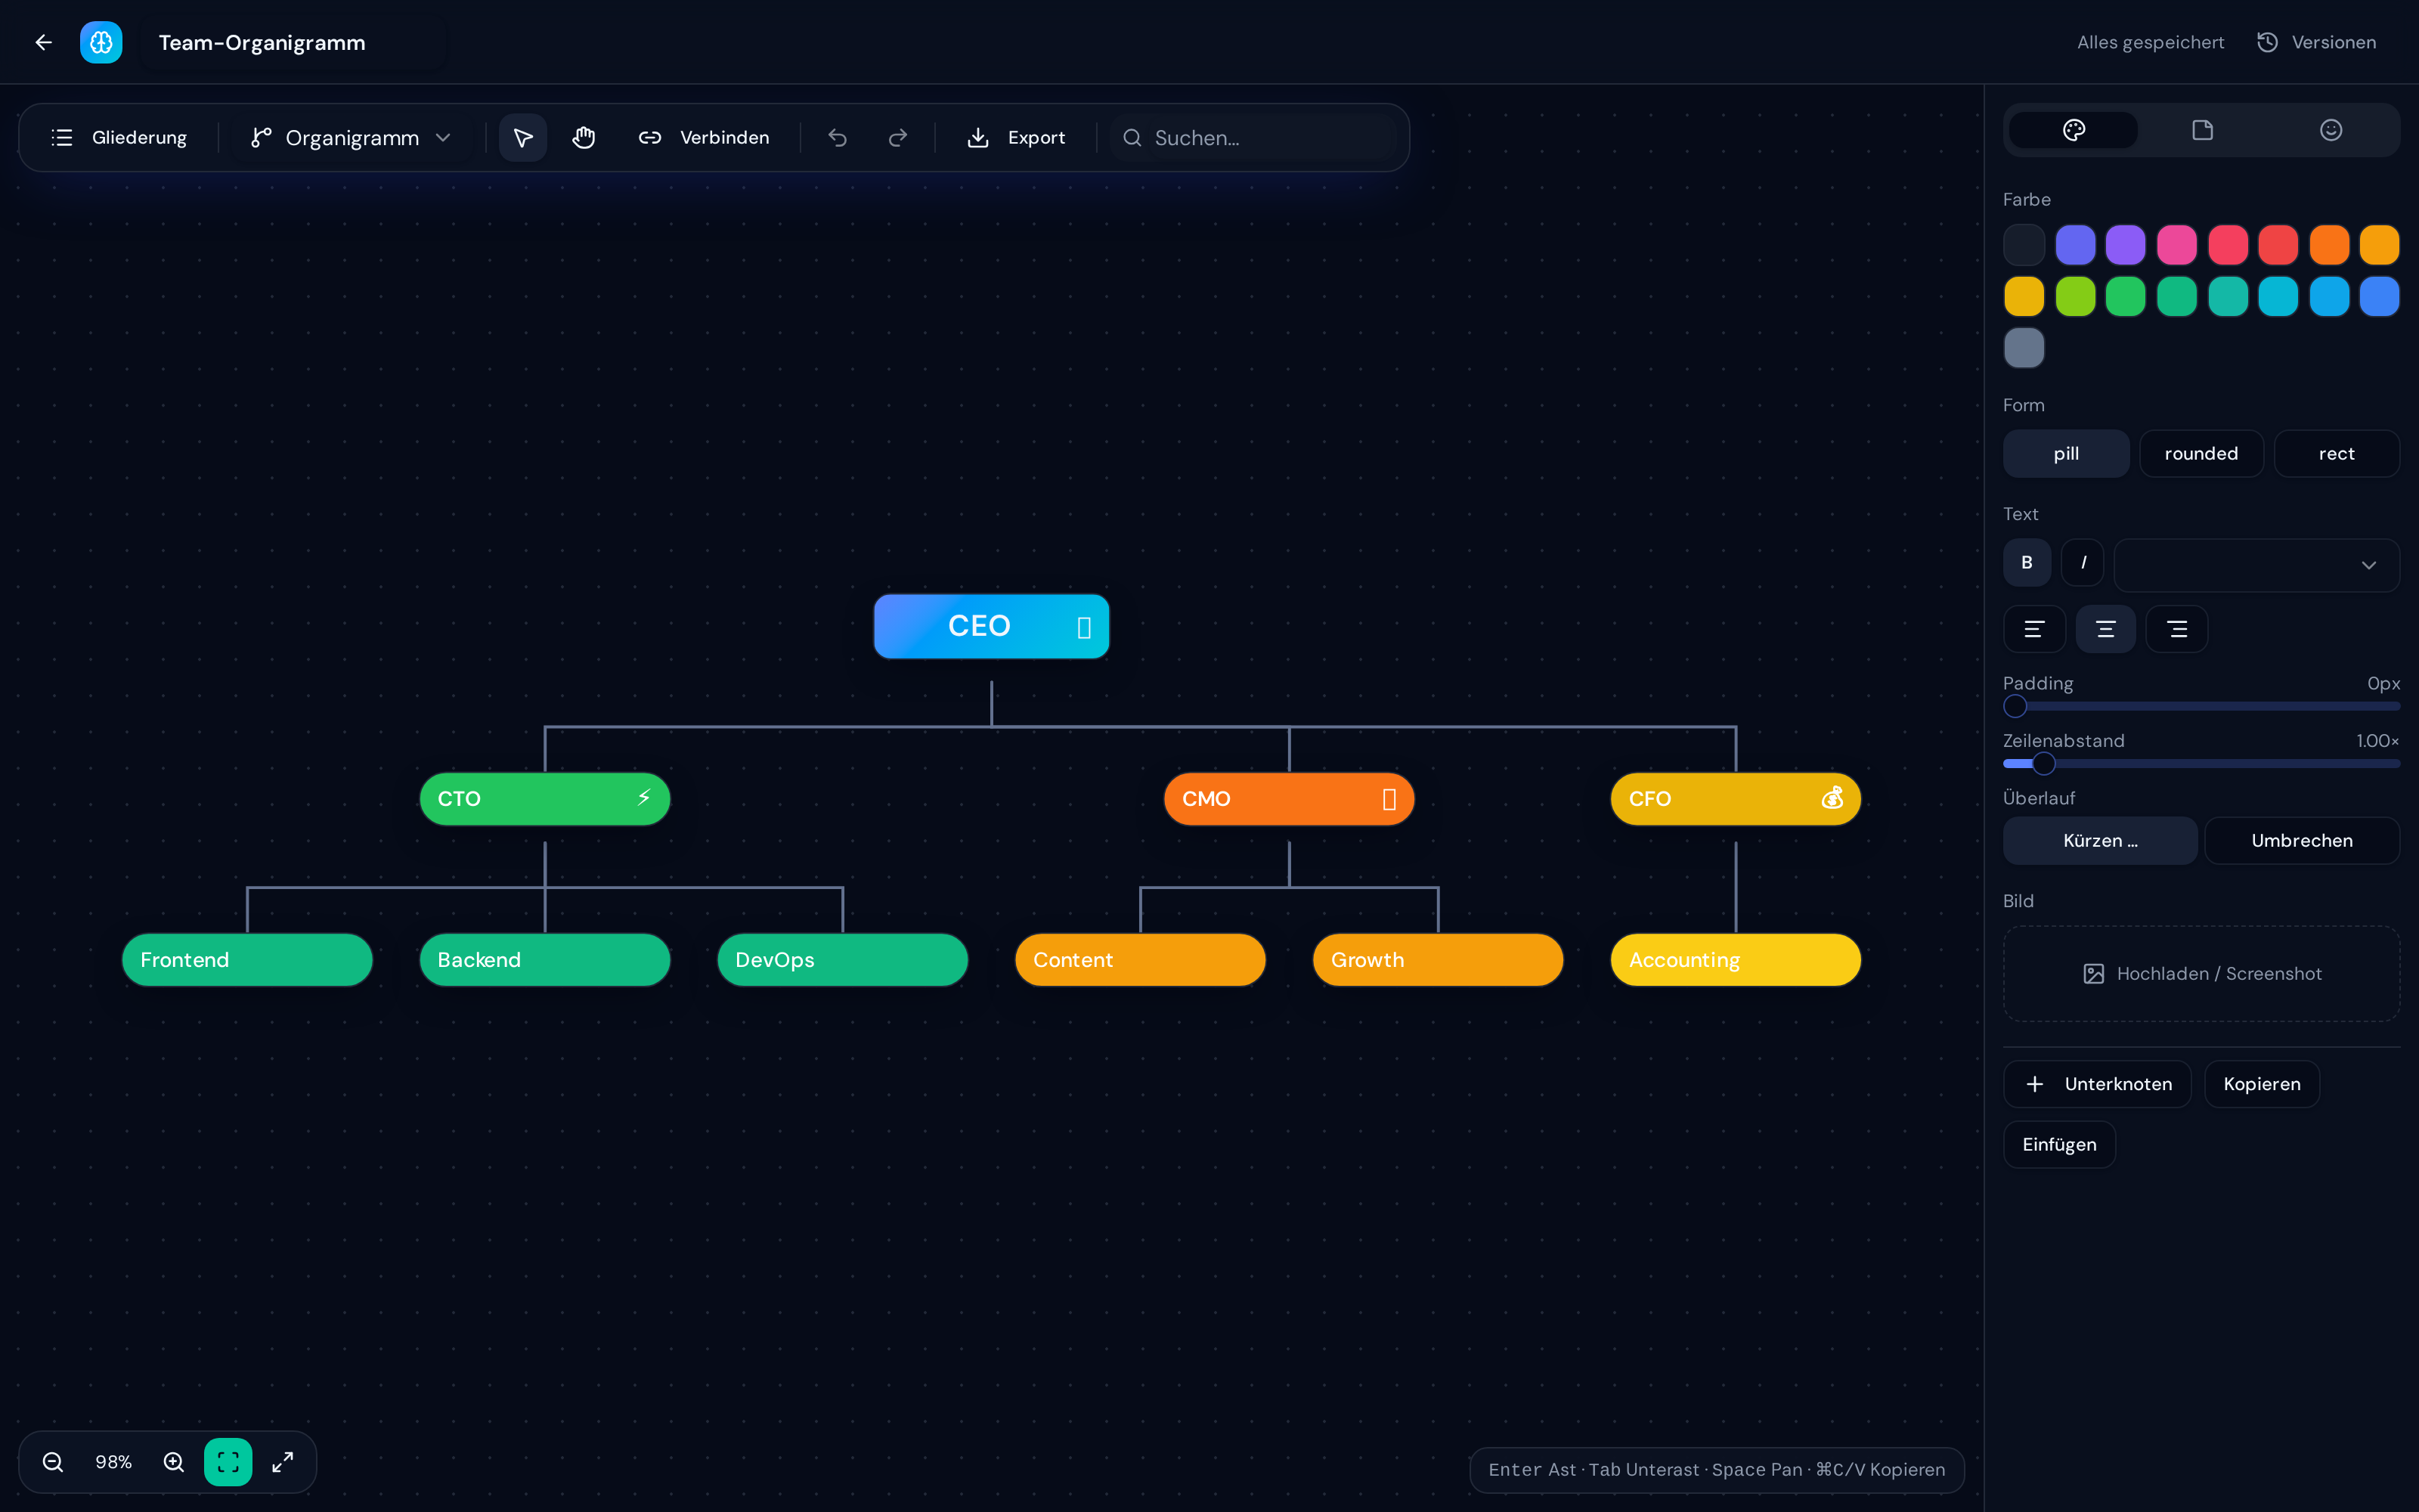Screen dimensions: 2419x1512
Task: Select the Accounting node
Action: click(1736, 960)
